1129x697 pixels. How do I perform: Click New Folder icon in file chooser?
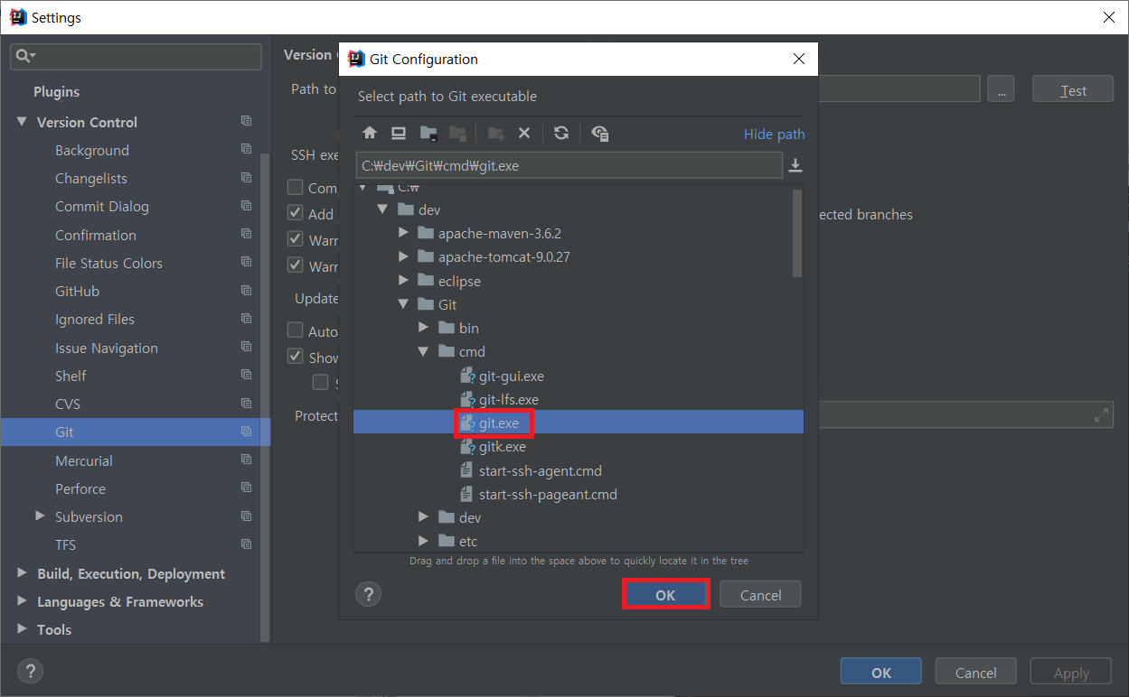pos(495,133)
